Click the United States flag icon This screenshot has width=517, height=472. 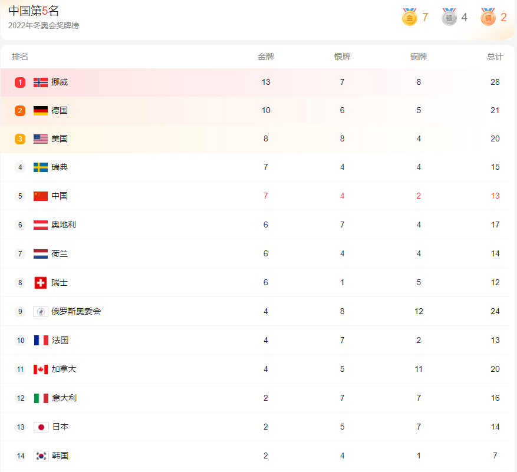(x=41, y=138)
